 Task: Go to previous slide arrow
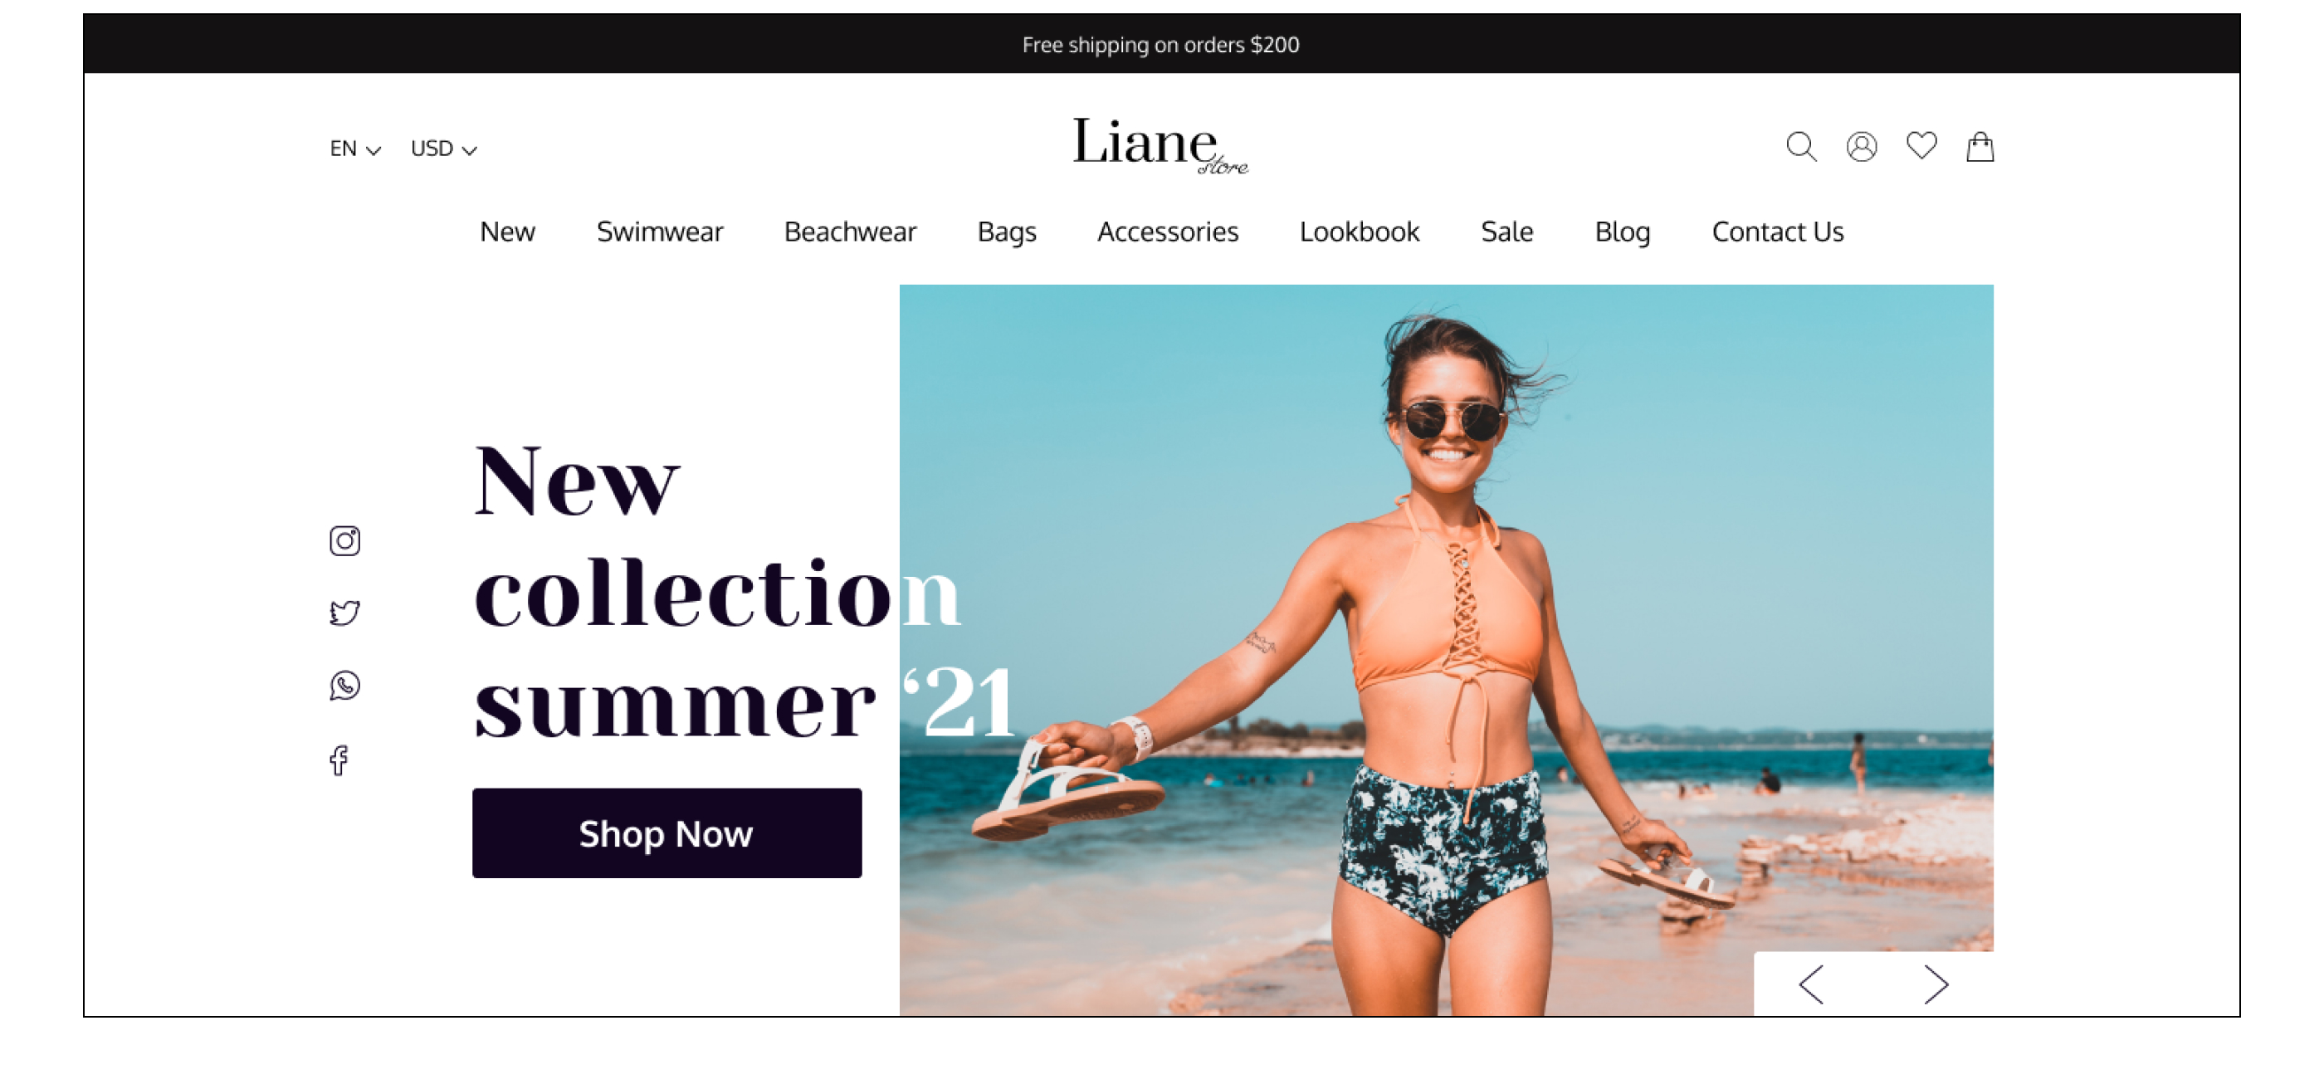pos(1811,984)
